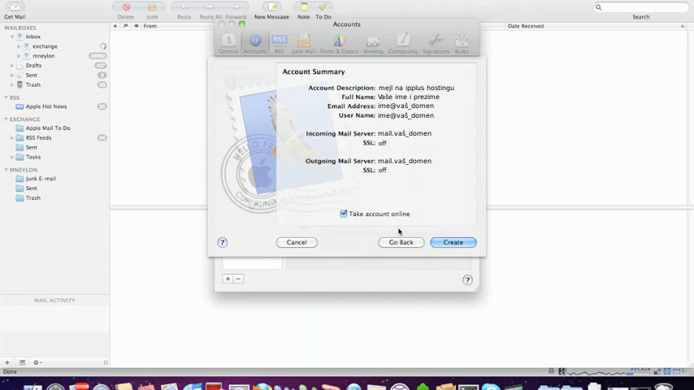Collapse the RSS section
This screenshot has height=390, width=694.
(6, 97)
